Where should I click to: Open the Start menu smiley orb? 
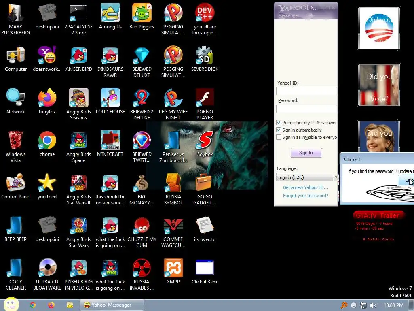point(11,304)
